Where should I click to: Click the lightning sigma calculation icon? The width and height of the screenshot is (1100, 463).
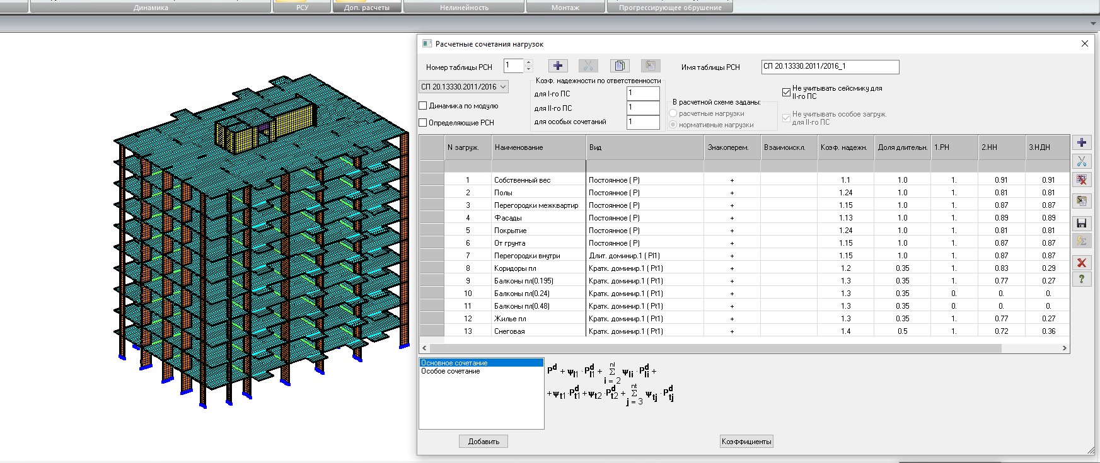click(1082, 241)
